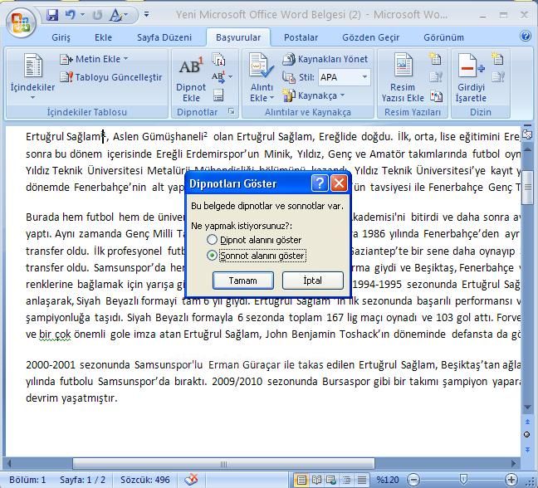Open the Postalar tab
The height and width of the screenshot is (488, 538).
coord(301,37)
